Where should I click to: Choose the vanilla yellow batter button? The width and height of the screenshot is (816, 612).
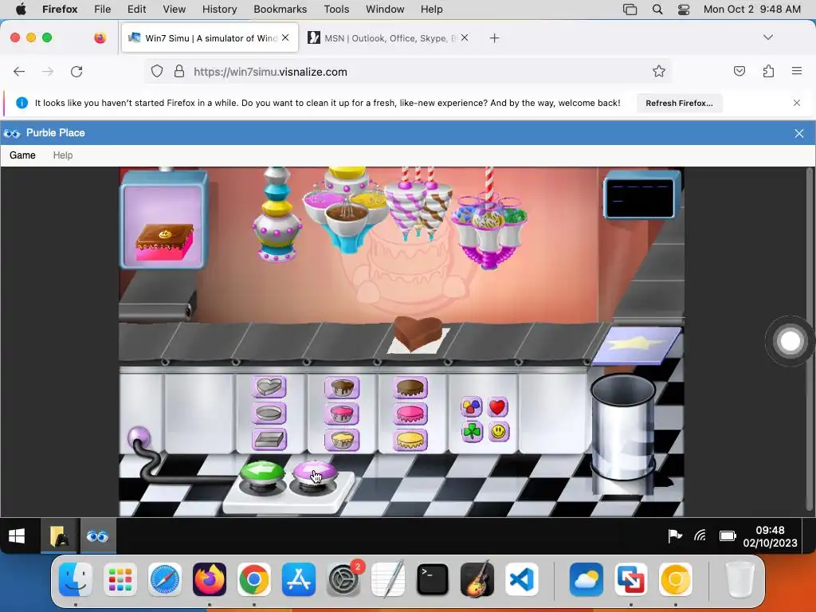341,440
